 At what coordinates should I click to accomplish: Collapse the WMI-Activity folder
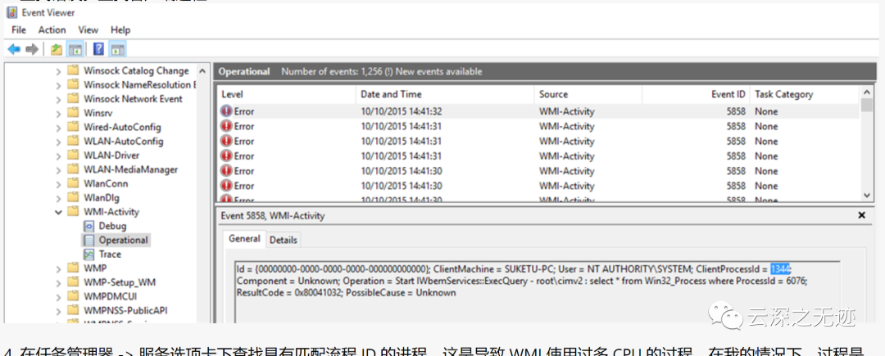pos(59,212)
